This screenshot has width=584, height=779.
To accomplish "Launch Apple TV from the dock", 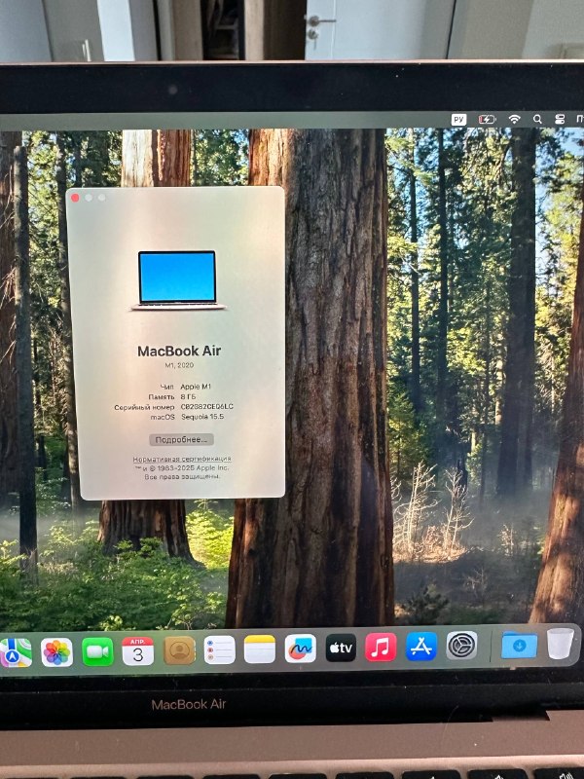I will pyautogui.click(x=341, y=648).
